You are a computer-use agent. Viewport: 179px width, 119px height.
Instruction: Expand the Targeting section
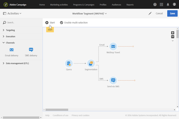coord(10,30)
